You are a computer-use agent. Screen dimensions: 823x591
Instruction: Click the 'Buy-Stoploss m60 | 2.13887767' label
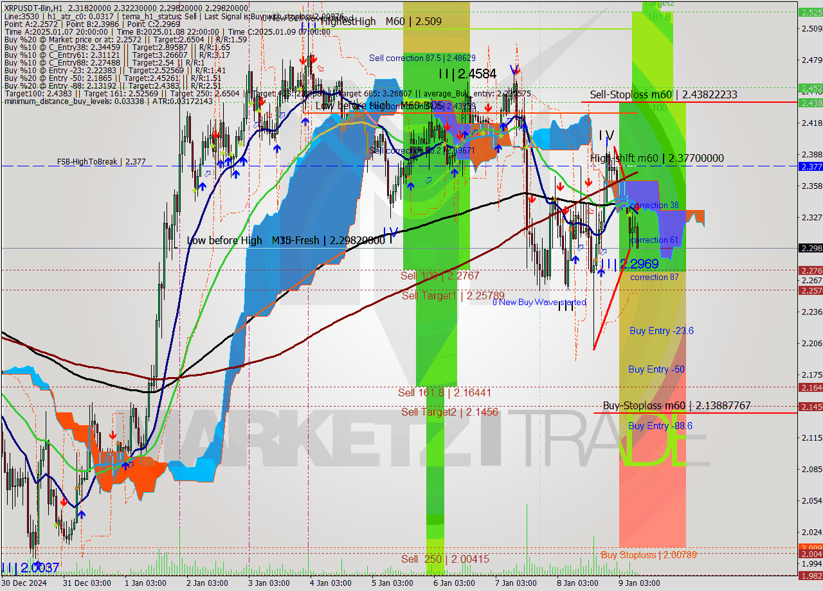click(676, 406)
